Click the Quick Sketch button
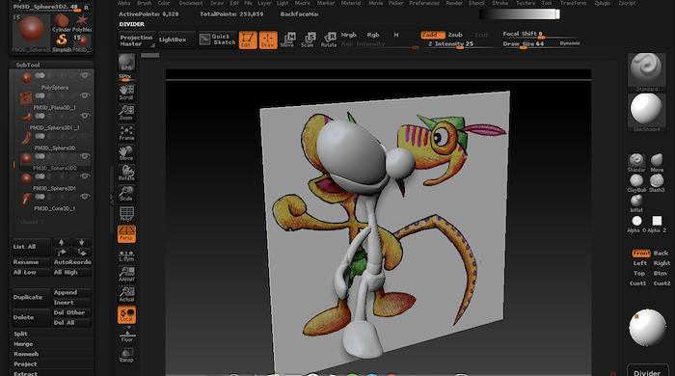The width and height of the screenshot is (675, 376). pos(218,40)
